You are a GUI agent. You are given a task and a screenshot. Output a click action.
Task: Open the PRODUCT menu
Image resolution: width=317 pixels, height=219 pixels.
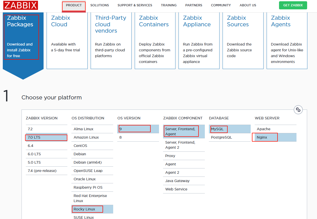(x=74, y=5)
